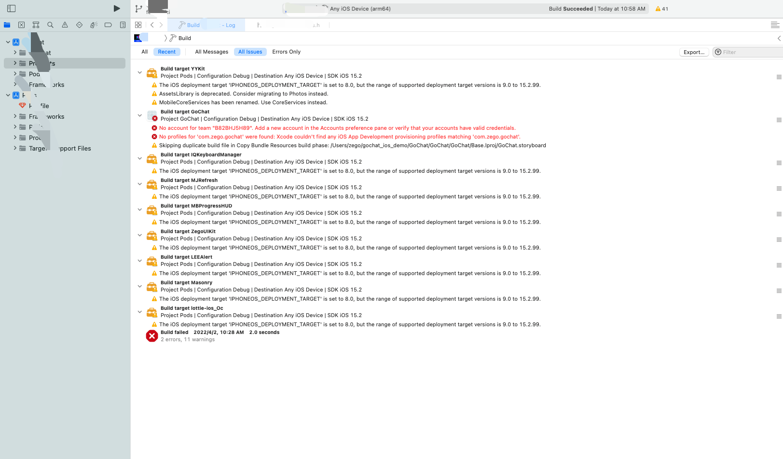Click the chevron at right of Build bar
The image size is (783, 459).
[x=779, y=38]
